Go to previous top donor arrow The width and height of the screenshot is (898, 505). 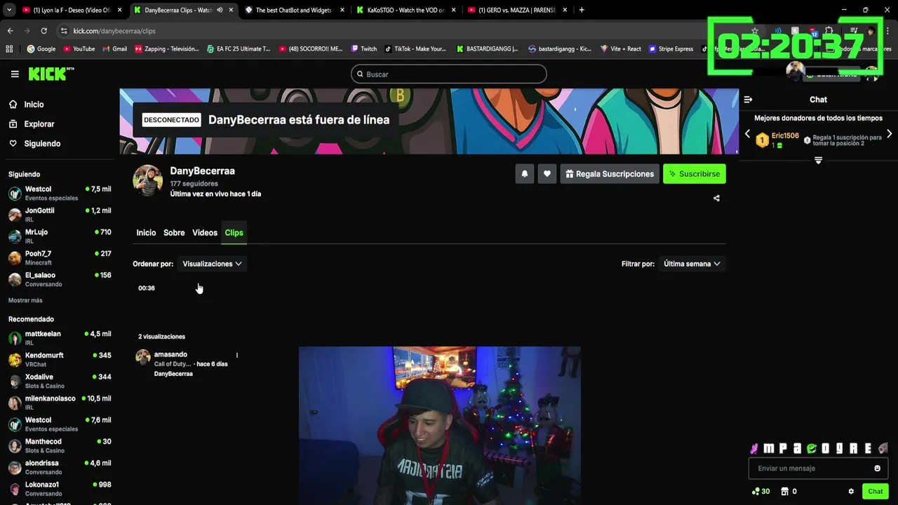747,133
